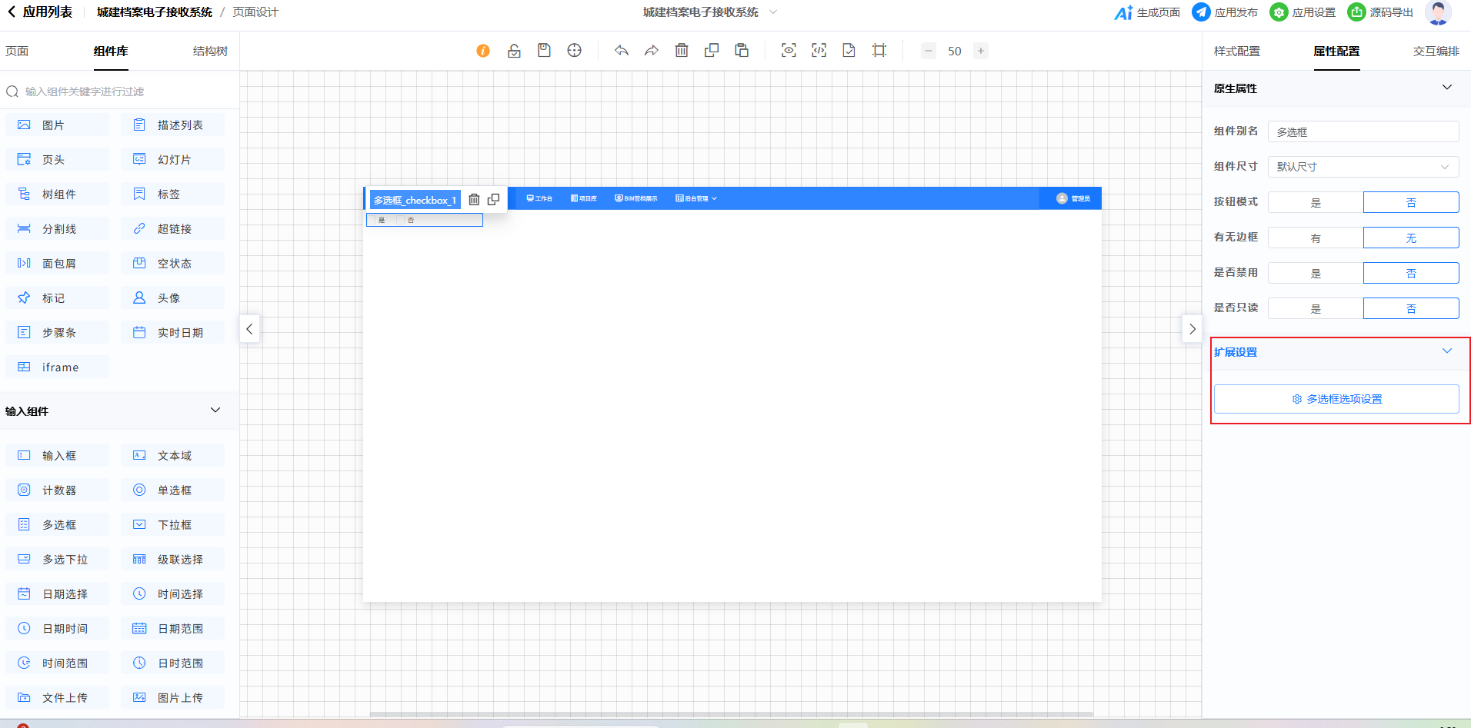Image resolution: width=1471 pixels, height=728 pixels.
Task: Delete the selected 多选框_checkbox_1 component
Action: tap(474, 199)
